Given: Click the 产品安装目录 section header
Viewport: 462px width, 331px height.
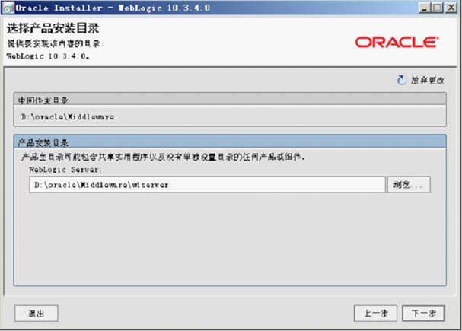Looking at the screenshot, I should [x=230, y=142].
